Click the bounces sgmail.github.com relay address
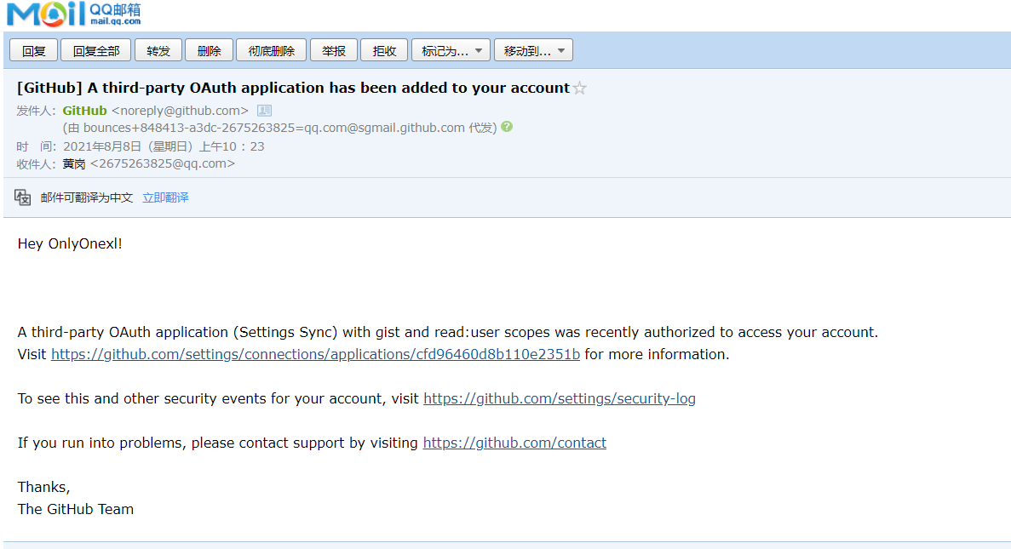The image size is (1011, 549). click(274, 128)
